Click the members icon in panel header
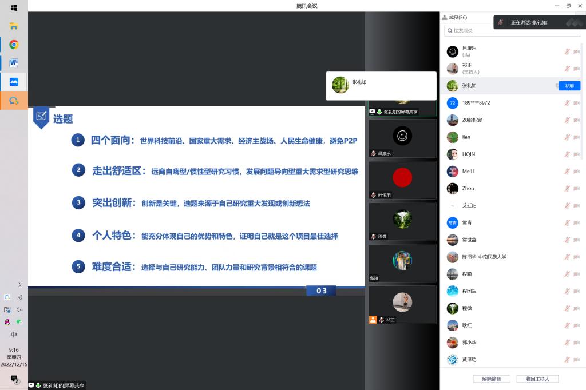Image resolution: width=586 pixels, height=390 pixels. click(445, 18)
